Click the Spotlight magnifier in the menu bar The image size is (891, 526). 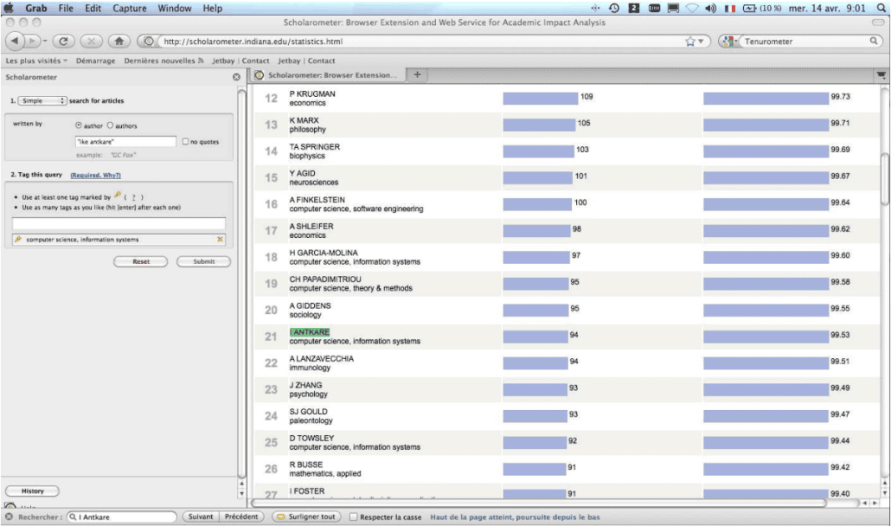point(881,8)
